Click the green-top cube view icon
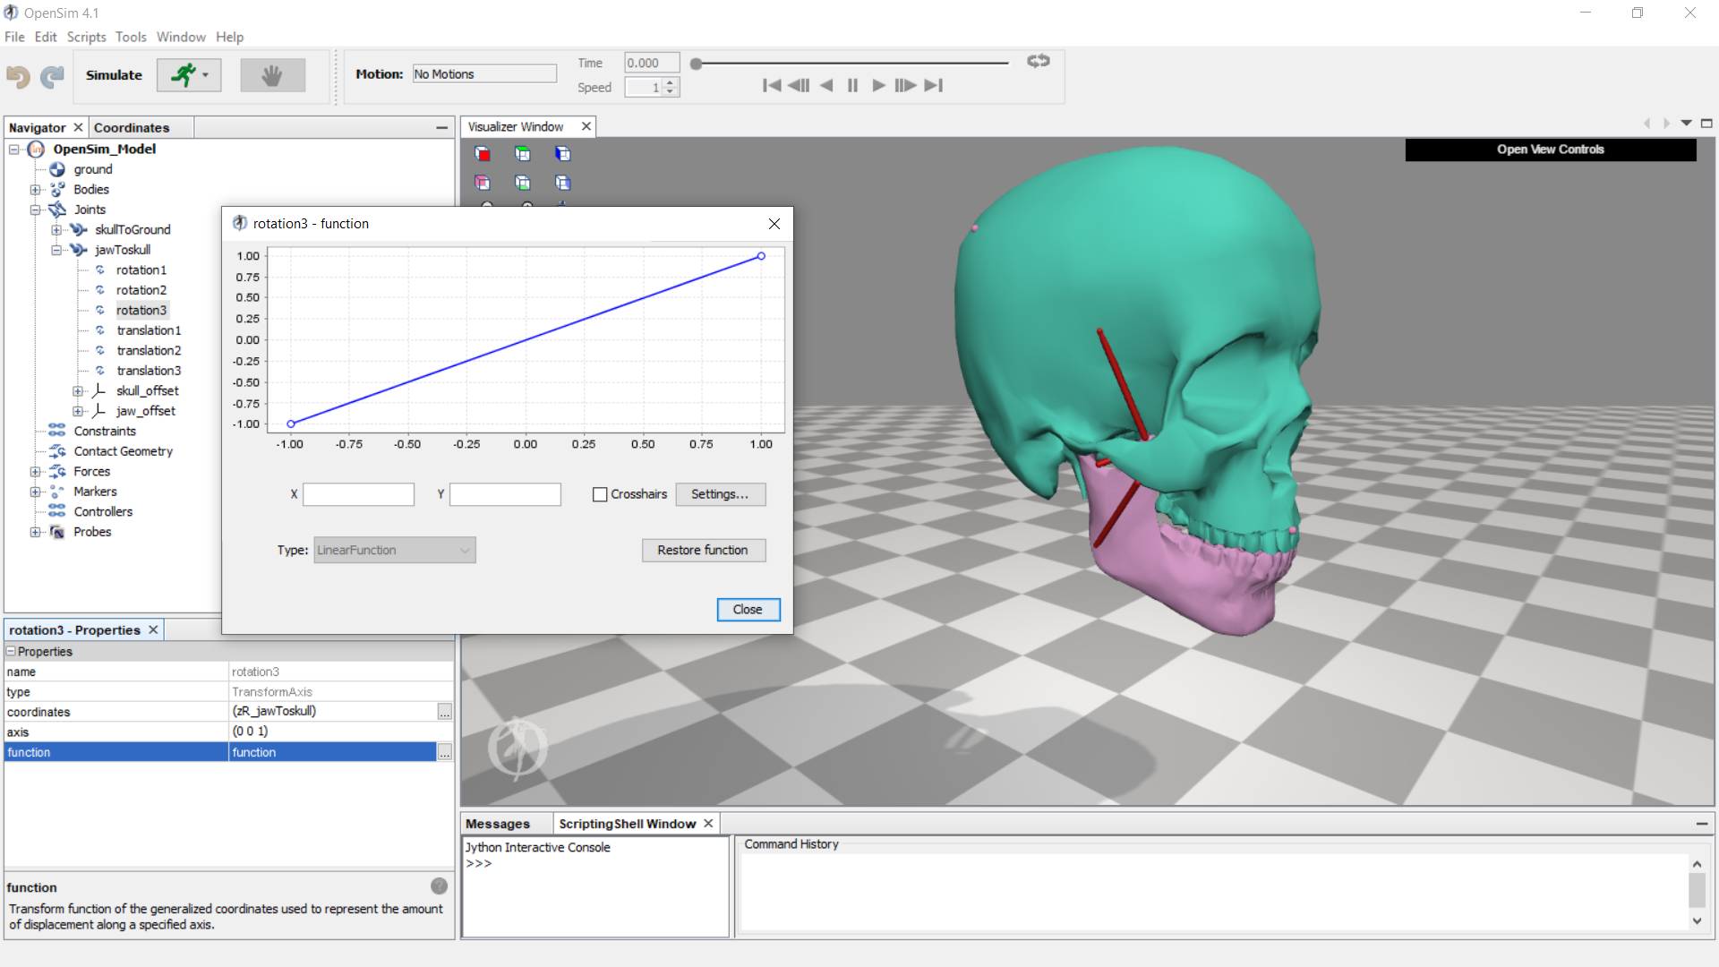The image size is (1719, 967). coord(523,154)
